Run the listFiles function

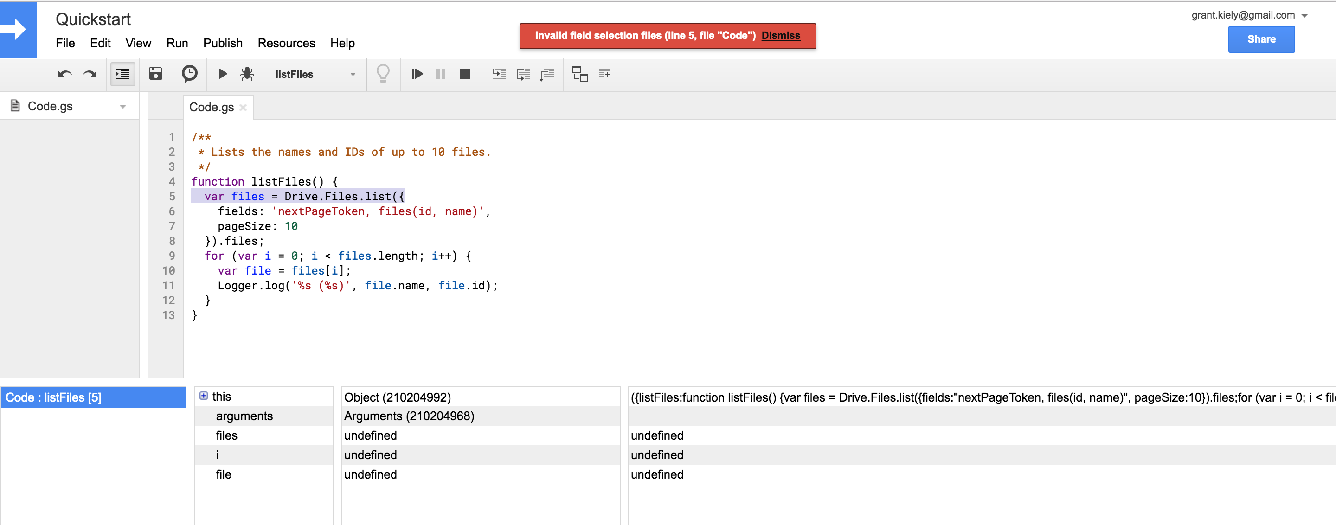click(x=222, y=74)
